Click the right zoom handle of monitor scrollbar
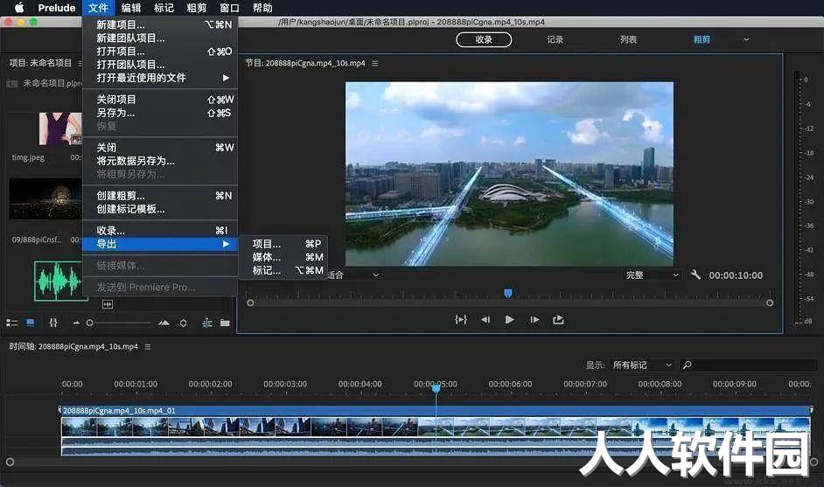The width and height of the screenshot is (824, 487). coord(770,303)
